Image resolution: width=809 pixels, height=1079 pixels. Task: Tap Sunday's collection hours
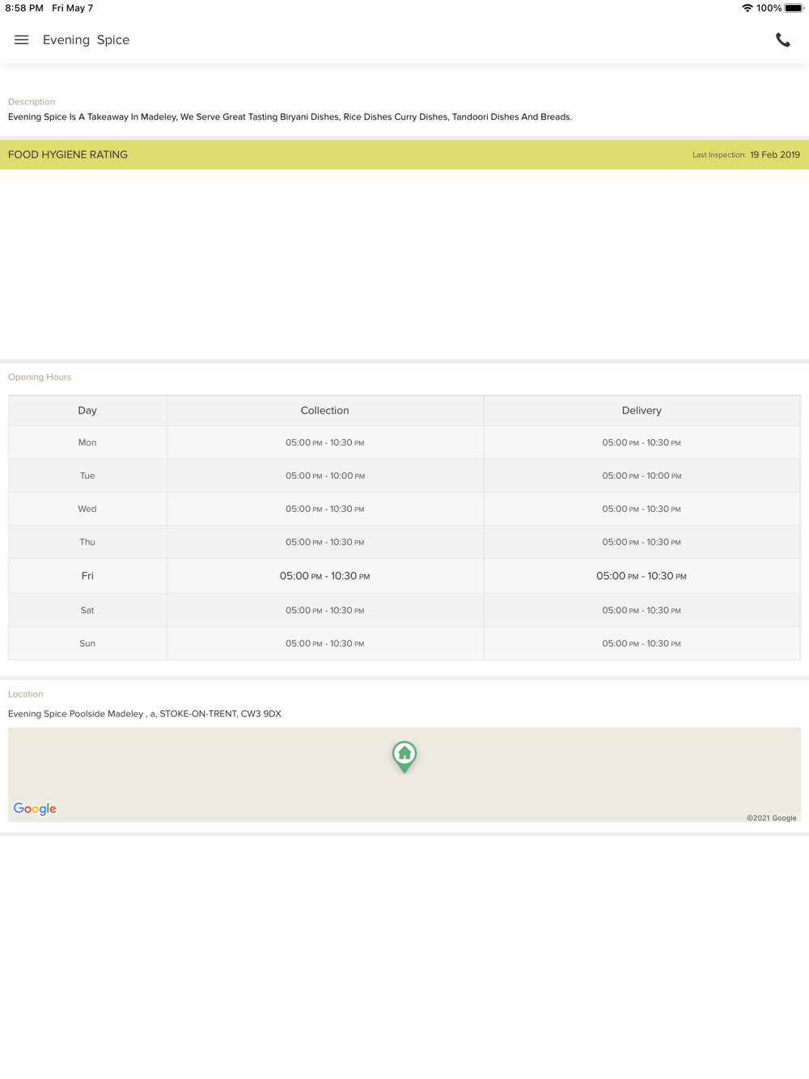[325, 644]
